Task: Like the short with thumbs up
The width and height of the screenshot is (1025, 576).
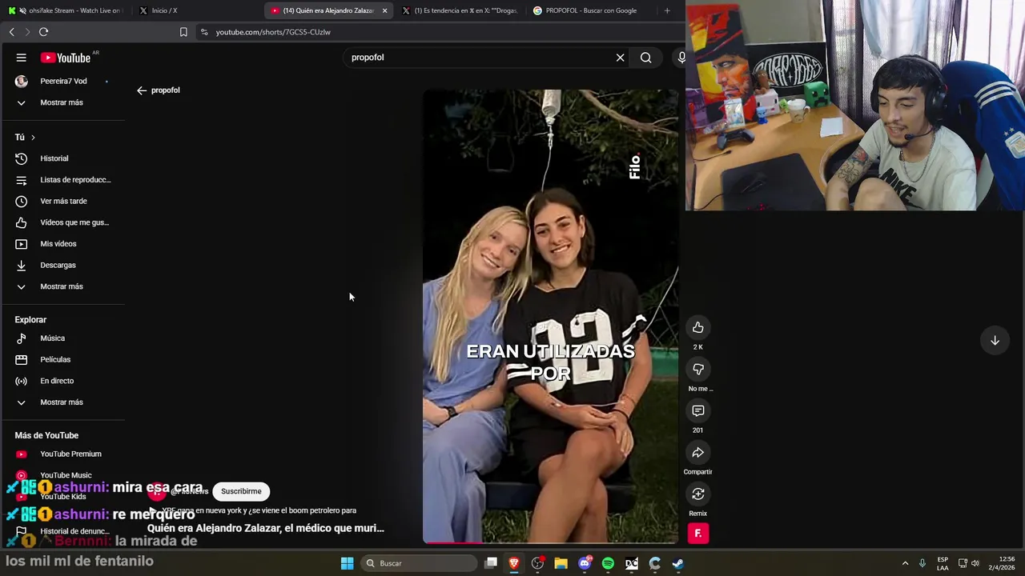Action: 698,327
